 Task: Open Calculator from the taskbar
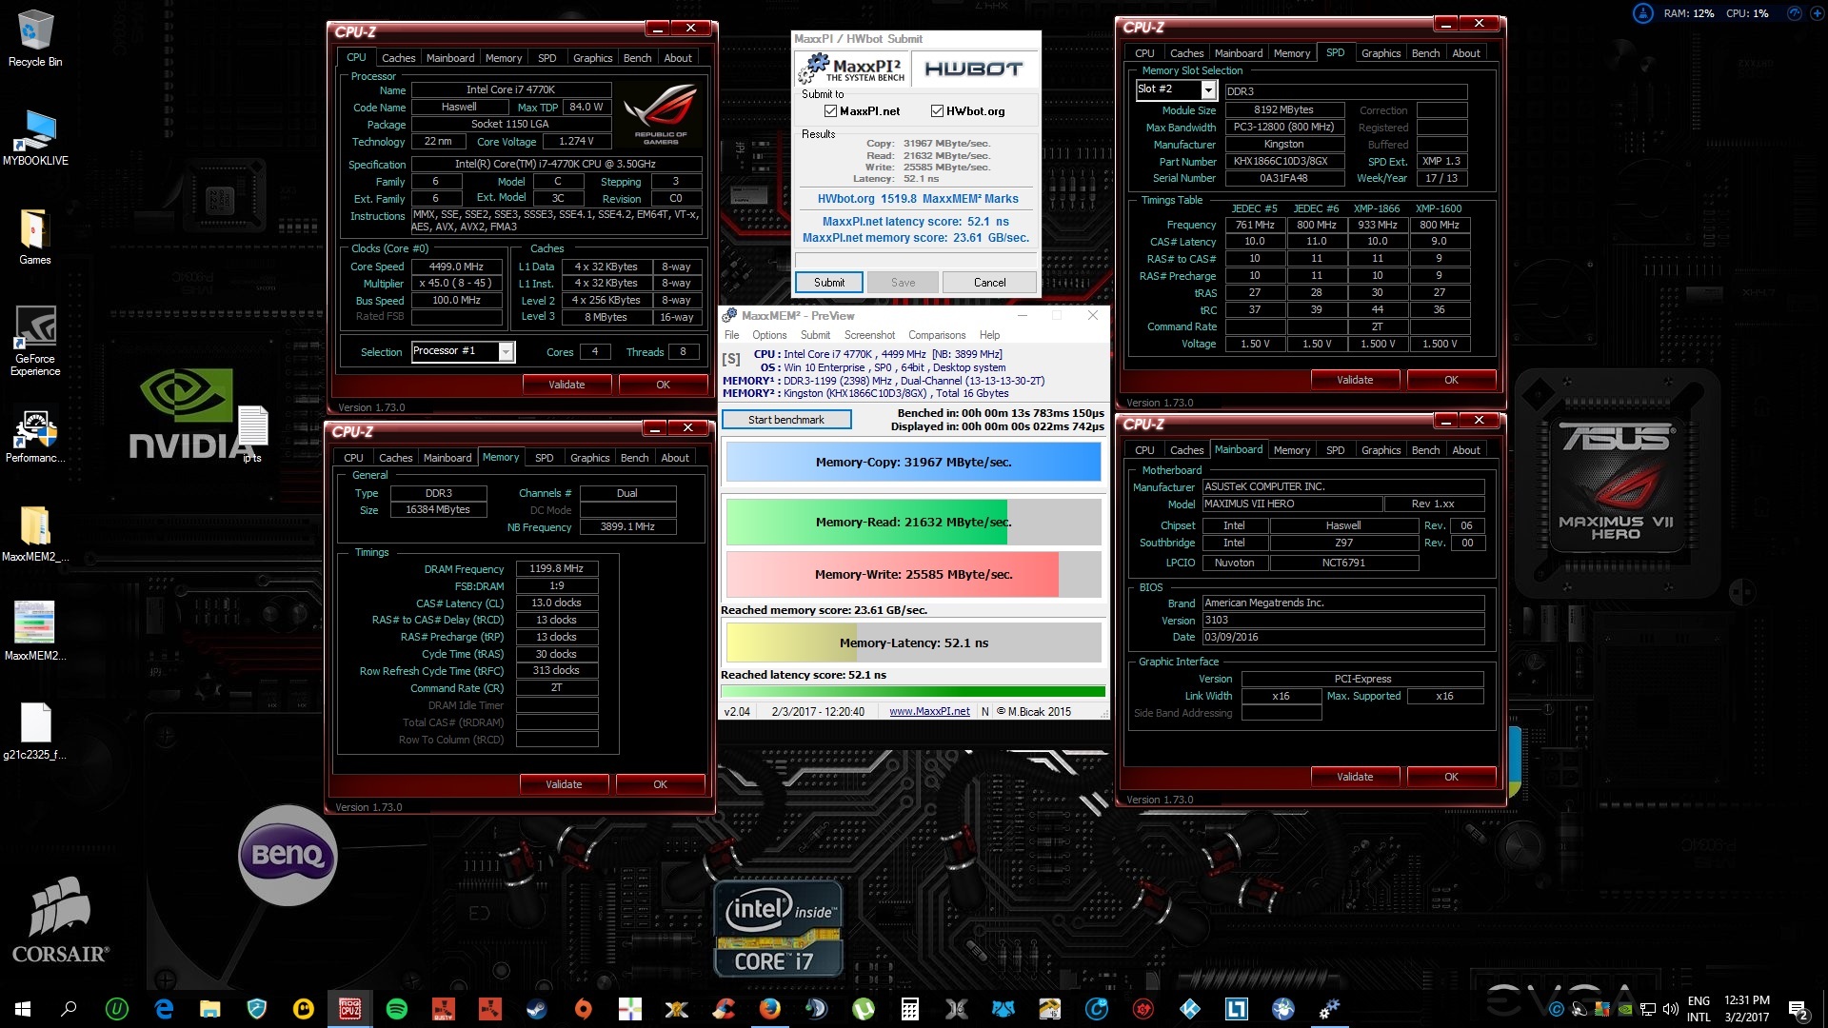[x=910, y=1009]
